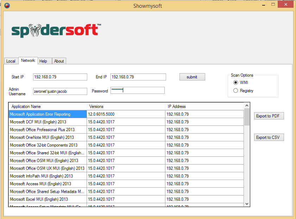296x219 pixels.
Task: Click the version cell for OneNote MUI
Action: pyautogui.click(x=126, y=137)
